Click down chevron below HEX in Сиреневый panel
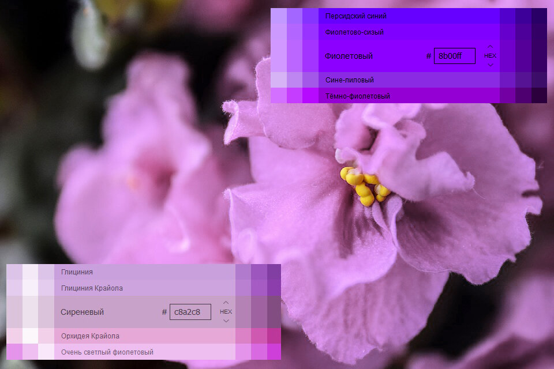 [x=226, y=321]
